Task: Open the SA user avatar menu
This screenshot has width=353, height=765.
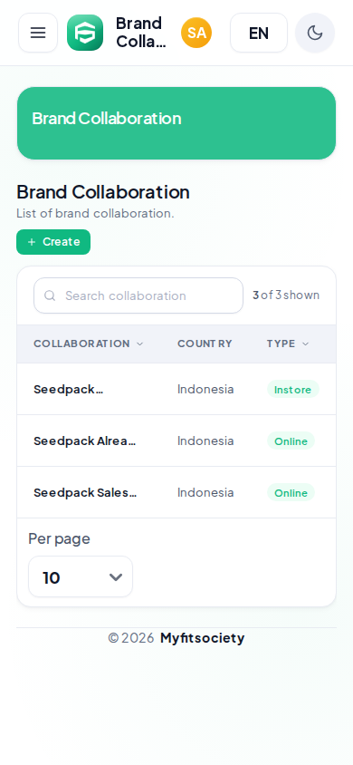Action: [196, 33]
